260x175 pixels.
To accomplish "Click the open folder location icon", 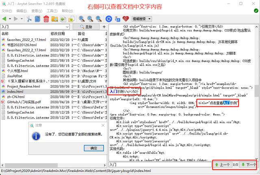I will tap(54, 19).
